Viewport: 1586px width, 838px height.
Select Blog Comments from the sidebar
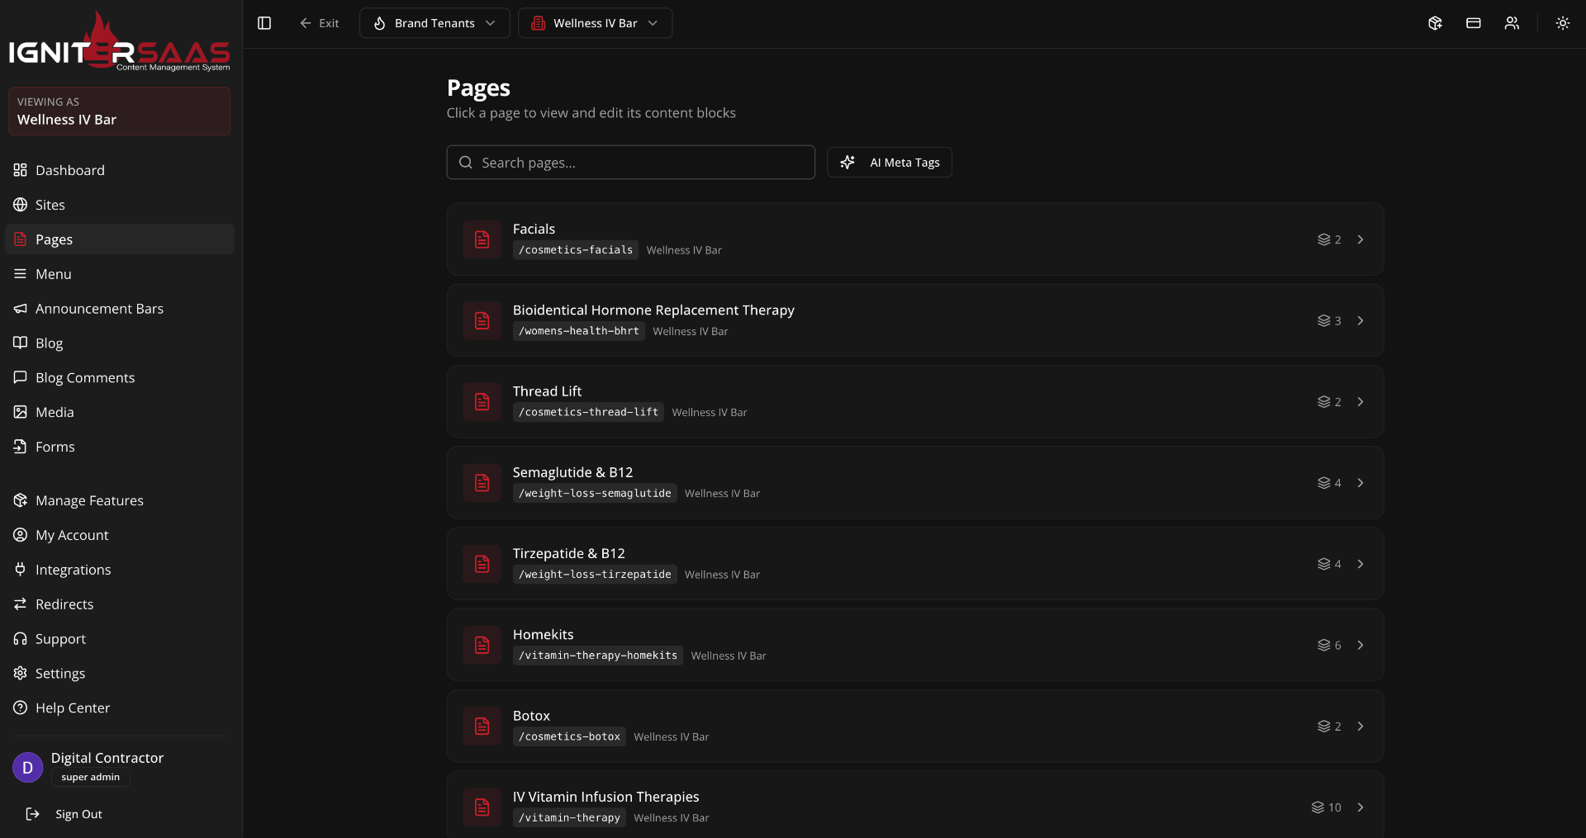coord(85,377)
